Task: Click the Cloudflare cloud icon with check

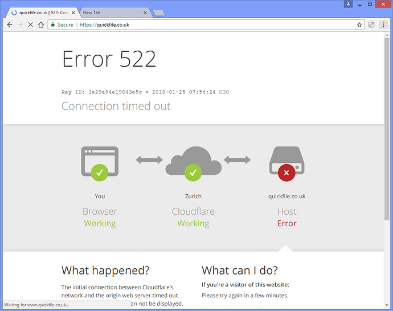Action: pos(193,163)
